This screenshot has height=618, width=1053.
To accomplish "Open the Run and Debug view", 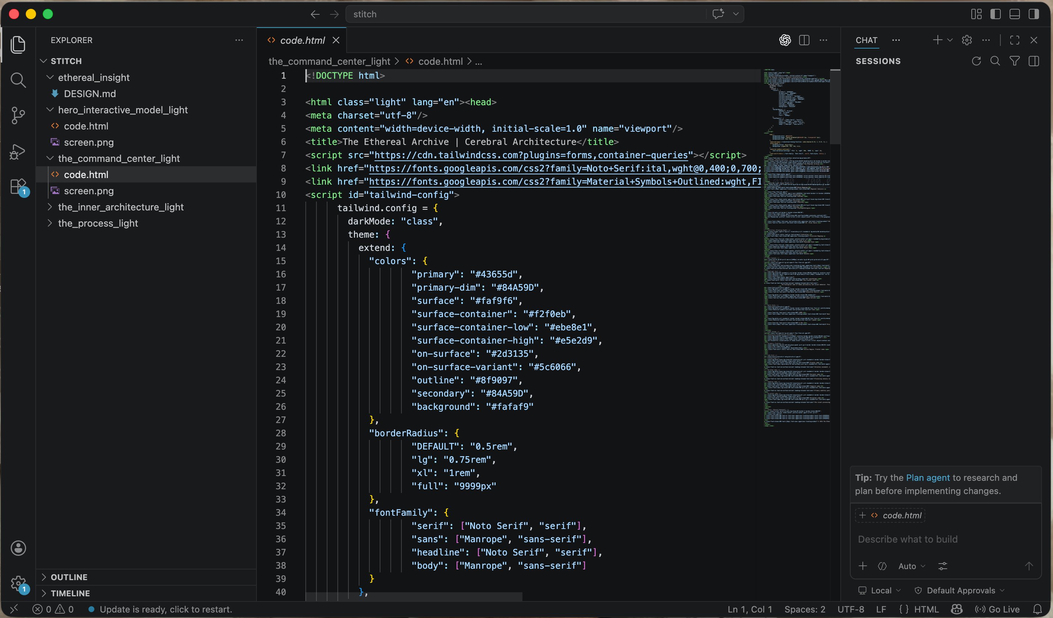I will 18,151.
